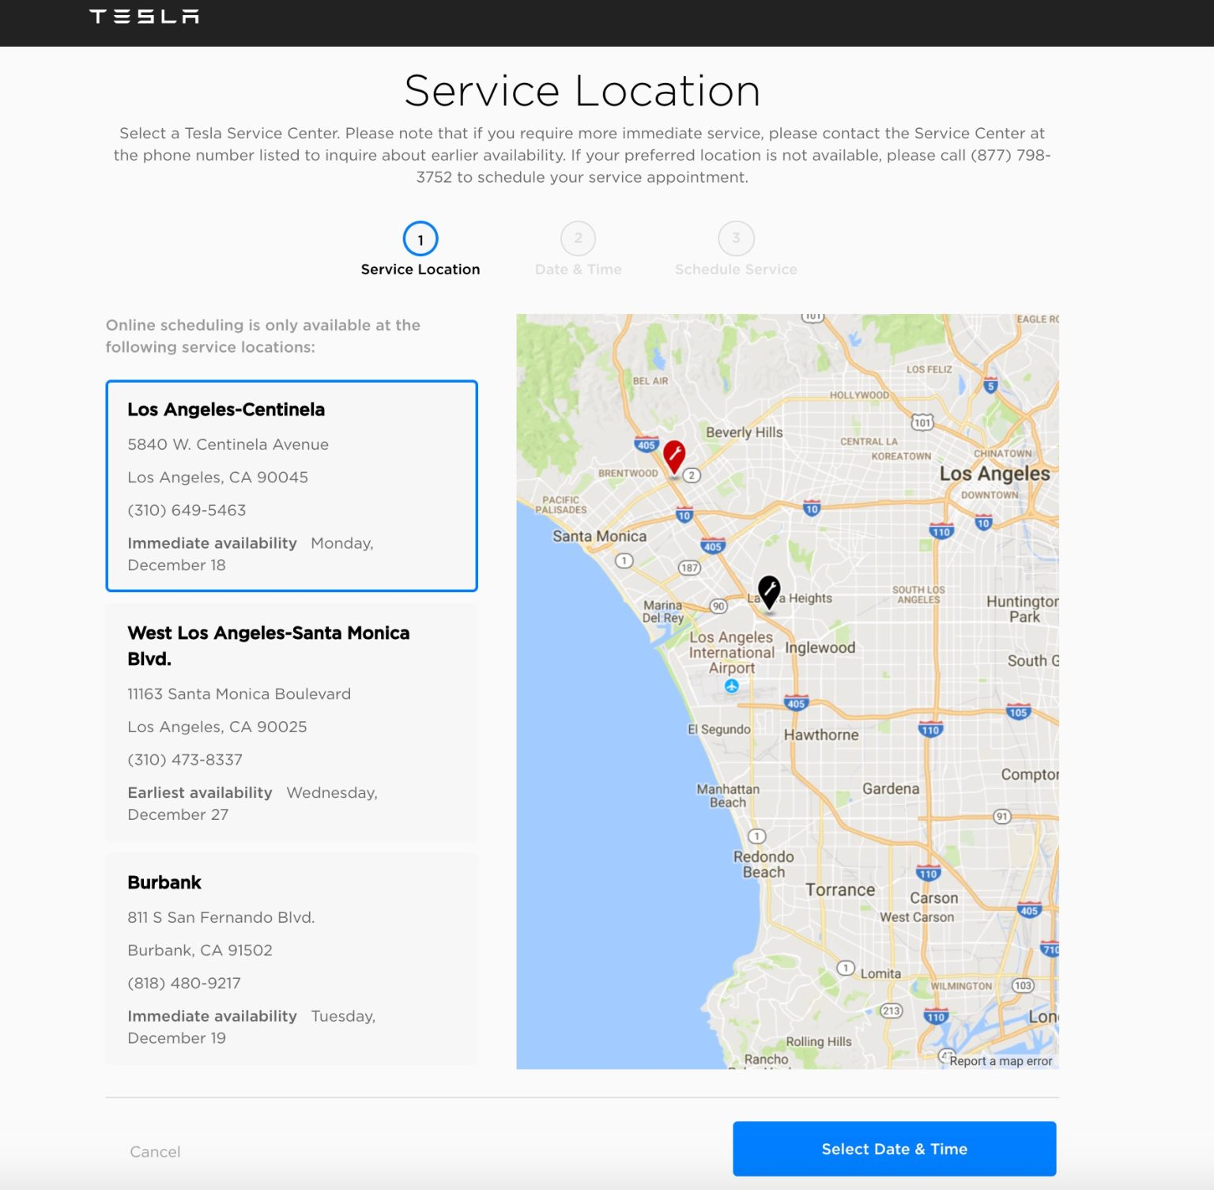Click the Tesla logo in header
Image resolution: width=1214 pixels, height=1190 pixels.
point(144,17)
